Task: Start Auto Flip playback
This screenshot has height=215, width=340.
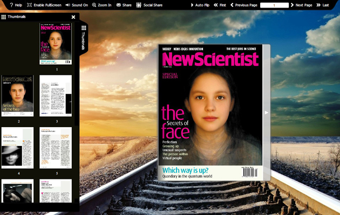Action: pyautogui.click(x=200, y=5)
